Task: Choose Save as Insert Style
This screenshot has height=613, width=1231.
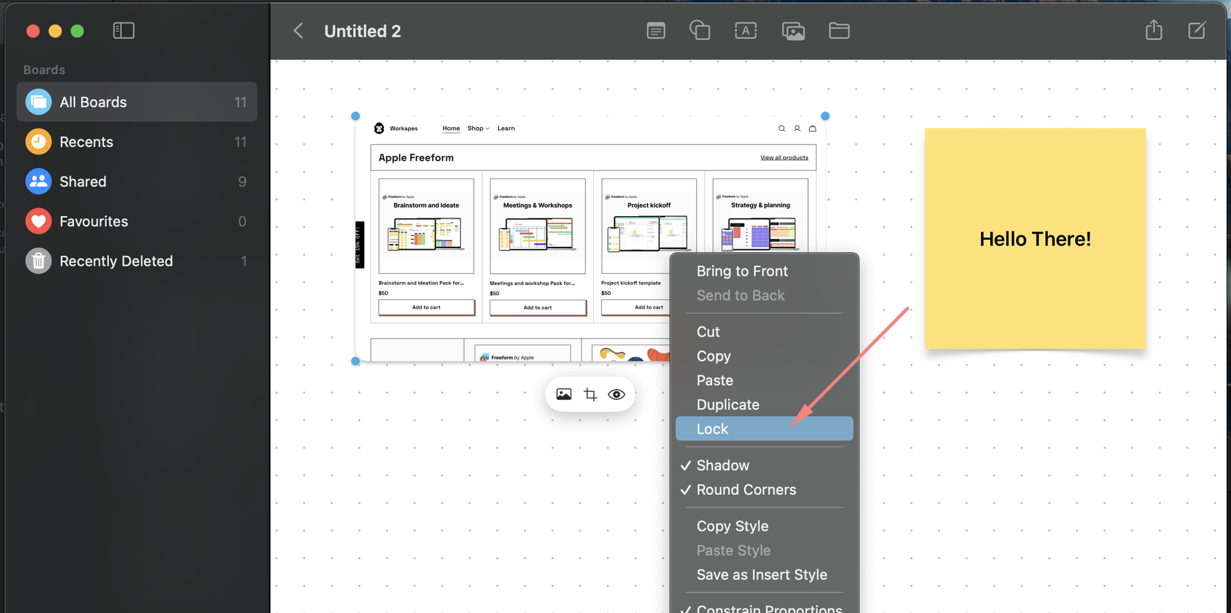Action: (764, 575)
